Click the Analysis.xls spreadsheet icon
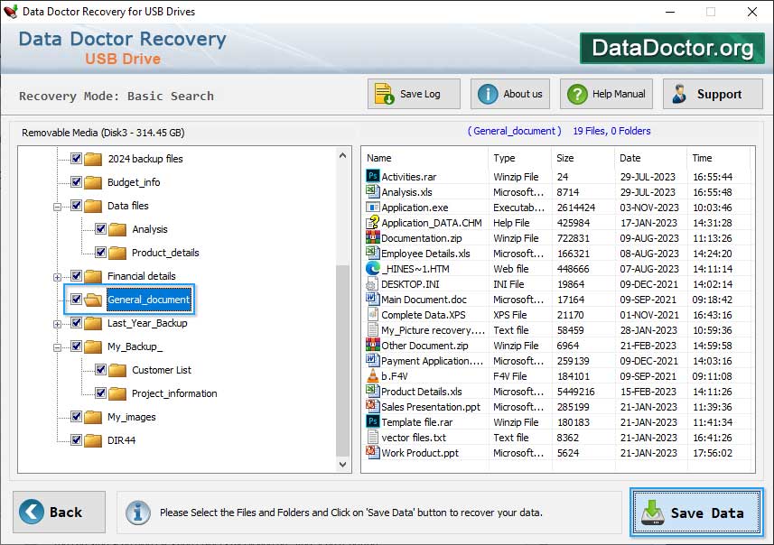This screenshot has width=774, height=545. click(x=373, y=191)
